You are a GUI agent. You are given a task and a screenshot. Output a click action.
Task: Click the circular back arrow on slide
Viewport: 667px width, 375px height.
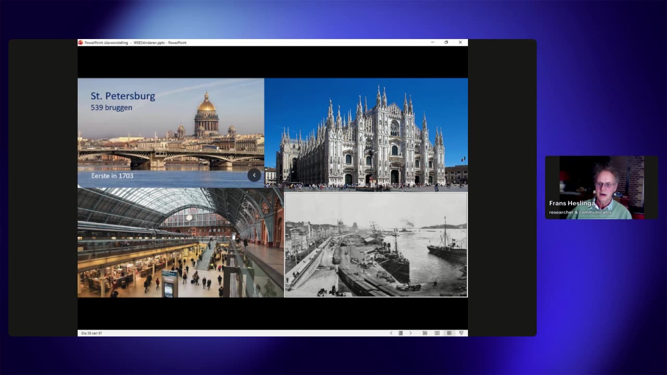click(x=254, y=176)
